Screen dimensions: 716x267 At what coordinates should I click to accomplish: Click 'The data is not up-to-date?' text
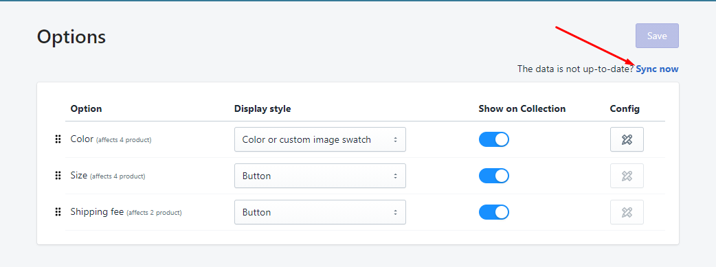(575, 69)
